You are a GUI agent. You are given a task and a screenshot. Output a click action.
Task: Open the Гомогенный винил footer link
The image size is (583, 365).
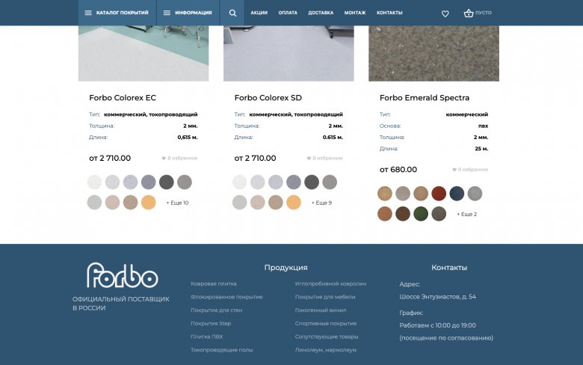[321, 310]
